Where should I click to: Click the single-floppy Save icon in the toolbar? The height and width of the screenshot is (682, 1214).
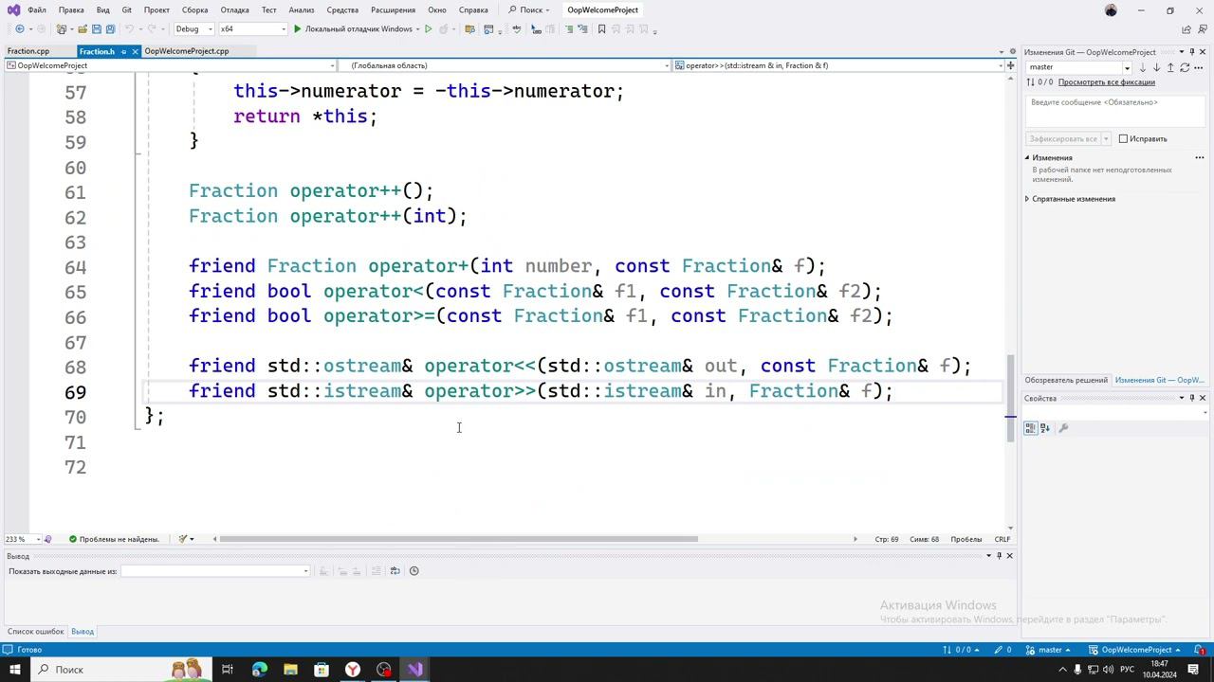(x=97, y=29)
